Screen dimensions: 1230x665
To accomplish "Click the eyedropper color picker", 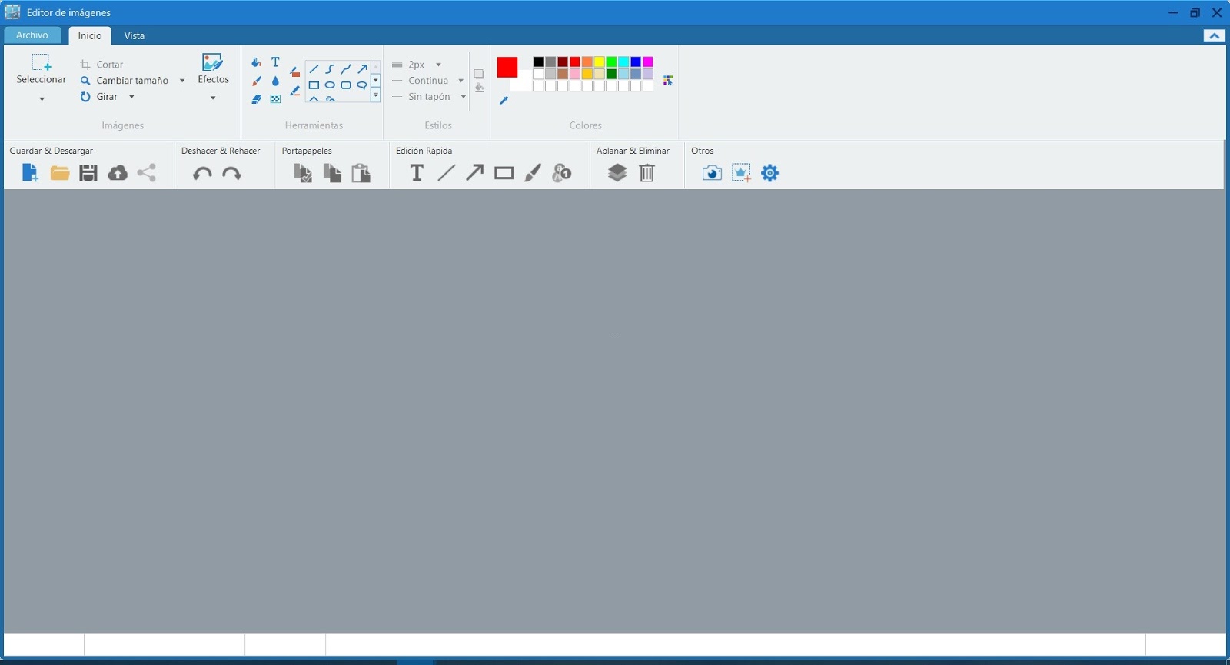I will pyautogui.click(x=504, y=101).
